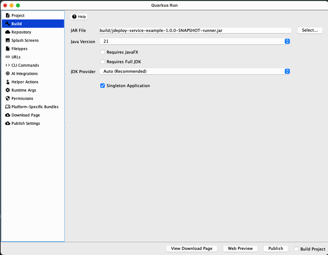Click the Select... button for JAR file
This screenshot has width=328, height=255.
click(310, 30)
